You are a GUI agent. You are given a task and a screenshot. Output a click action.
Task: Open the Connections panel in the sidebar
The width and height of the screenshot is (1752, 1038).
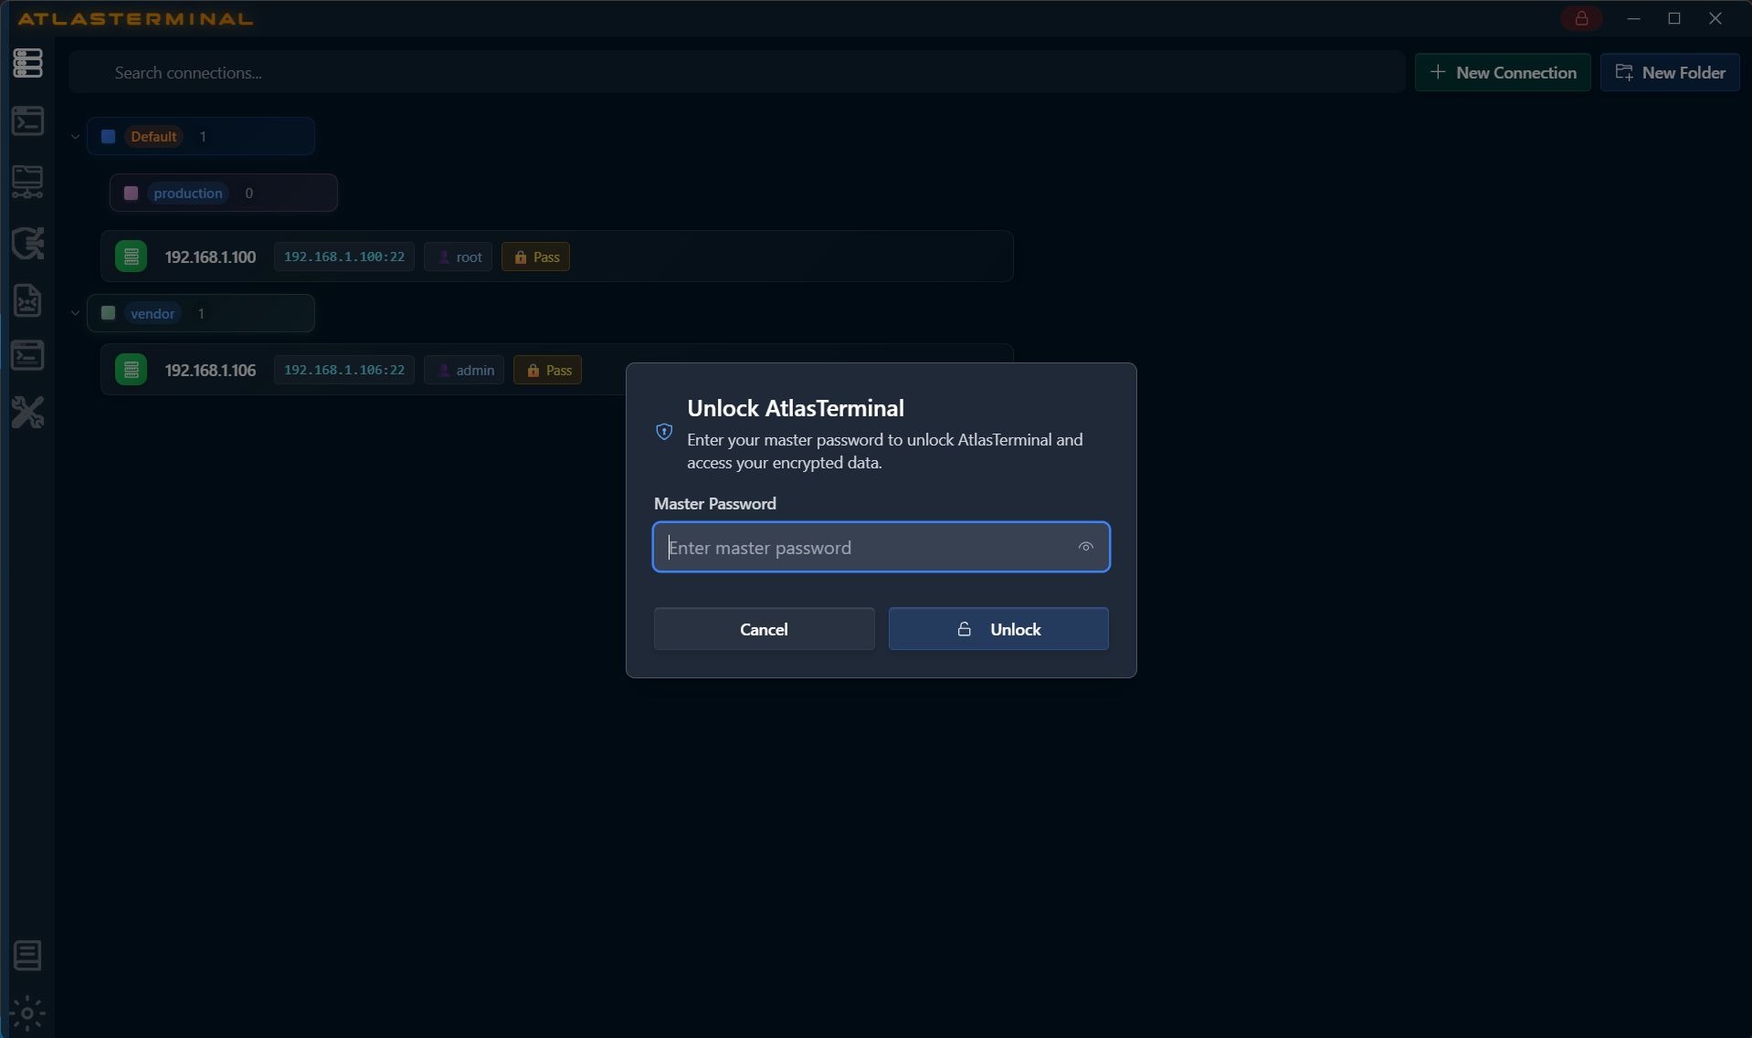point(28,62)
